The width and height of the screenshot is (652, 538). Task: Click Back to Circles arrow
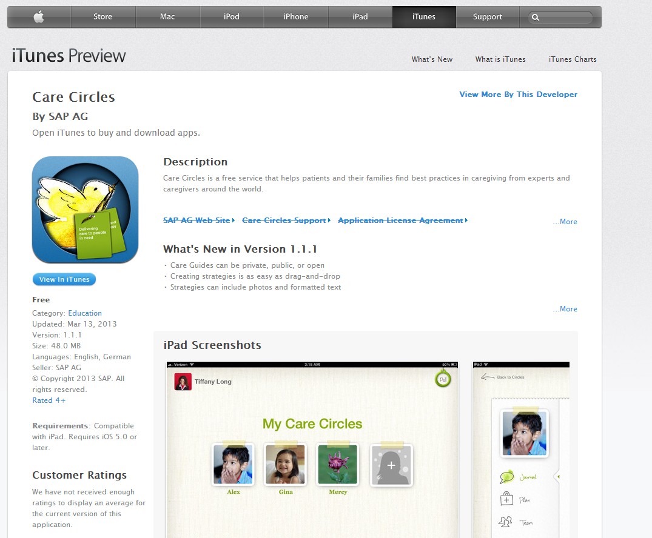click(x=488, y=377)
